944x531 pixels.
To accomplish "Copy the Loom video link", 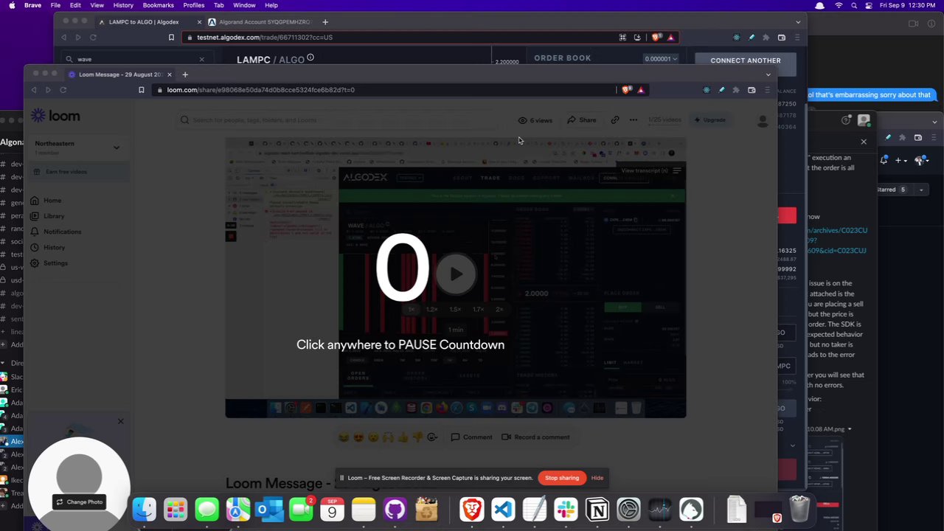I will tap(615, 120).
